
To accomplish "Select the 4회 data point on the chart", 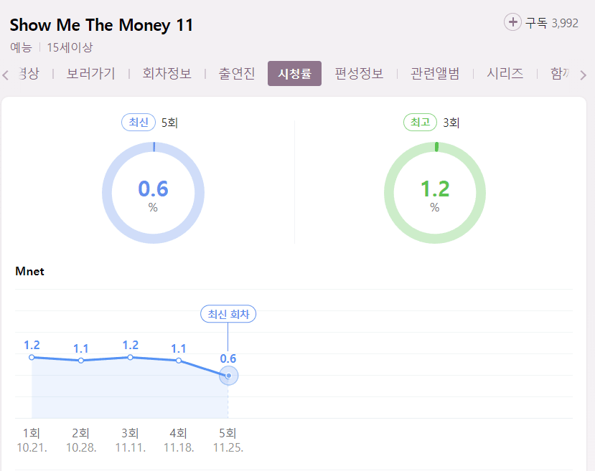I will tap(179, 360).
